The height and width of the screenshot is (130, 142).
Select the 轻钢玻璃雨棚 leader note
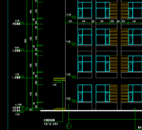(49, 120)
